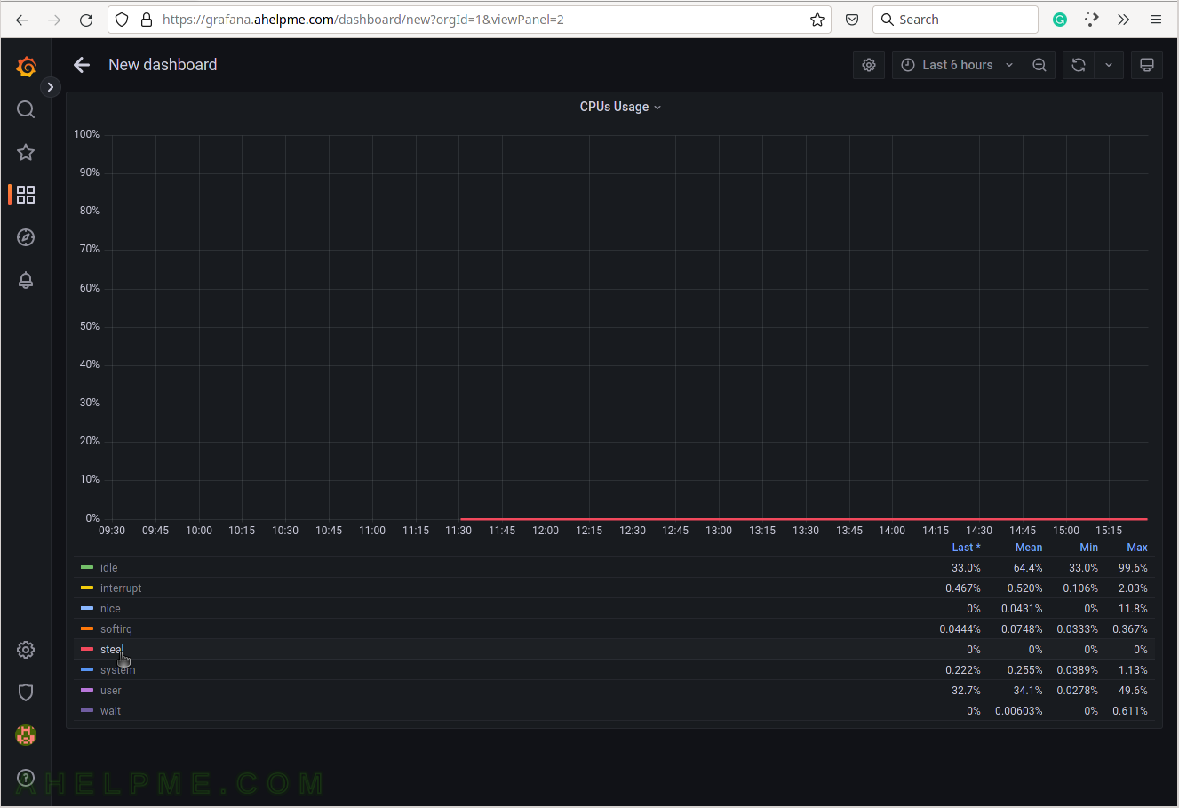This screenshot has width=1179, height=808.
Task: Click the user Last value 32.7%
Action: (966, 691)
